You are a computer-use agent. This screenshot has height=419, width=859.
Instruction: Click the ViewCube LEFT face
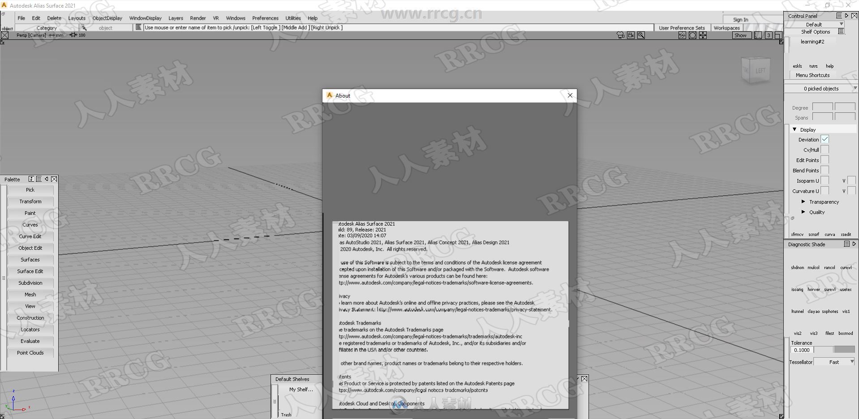[760, 71]
